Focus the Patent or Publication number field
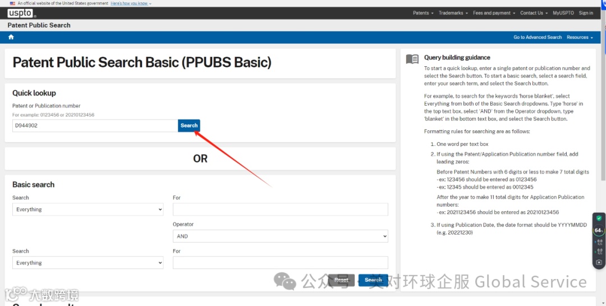Viewport: 606px width, 306px height. (x=95, y=125)
